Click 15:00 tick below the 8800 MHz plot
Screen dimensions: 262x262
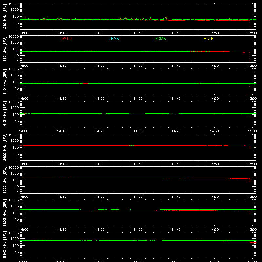click(252, 230)
